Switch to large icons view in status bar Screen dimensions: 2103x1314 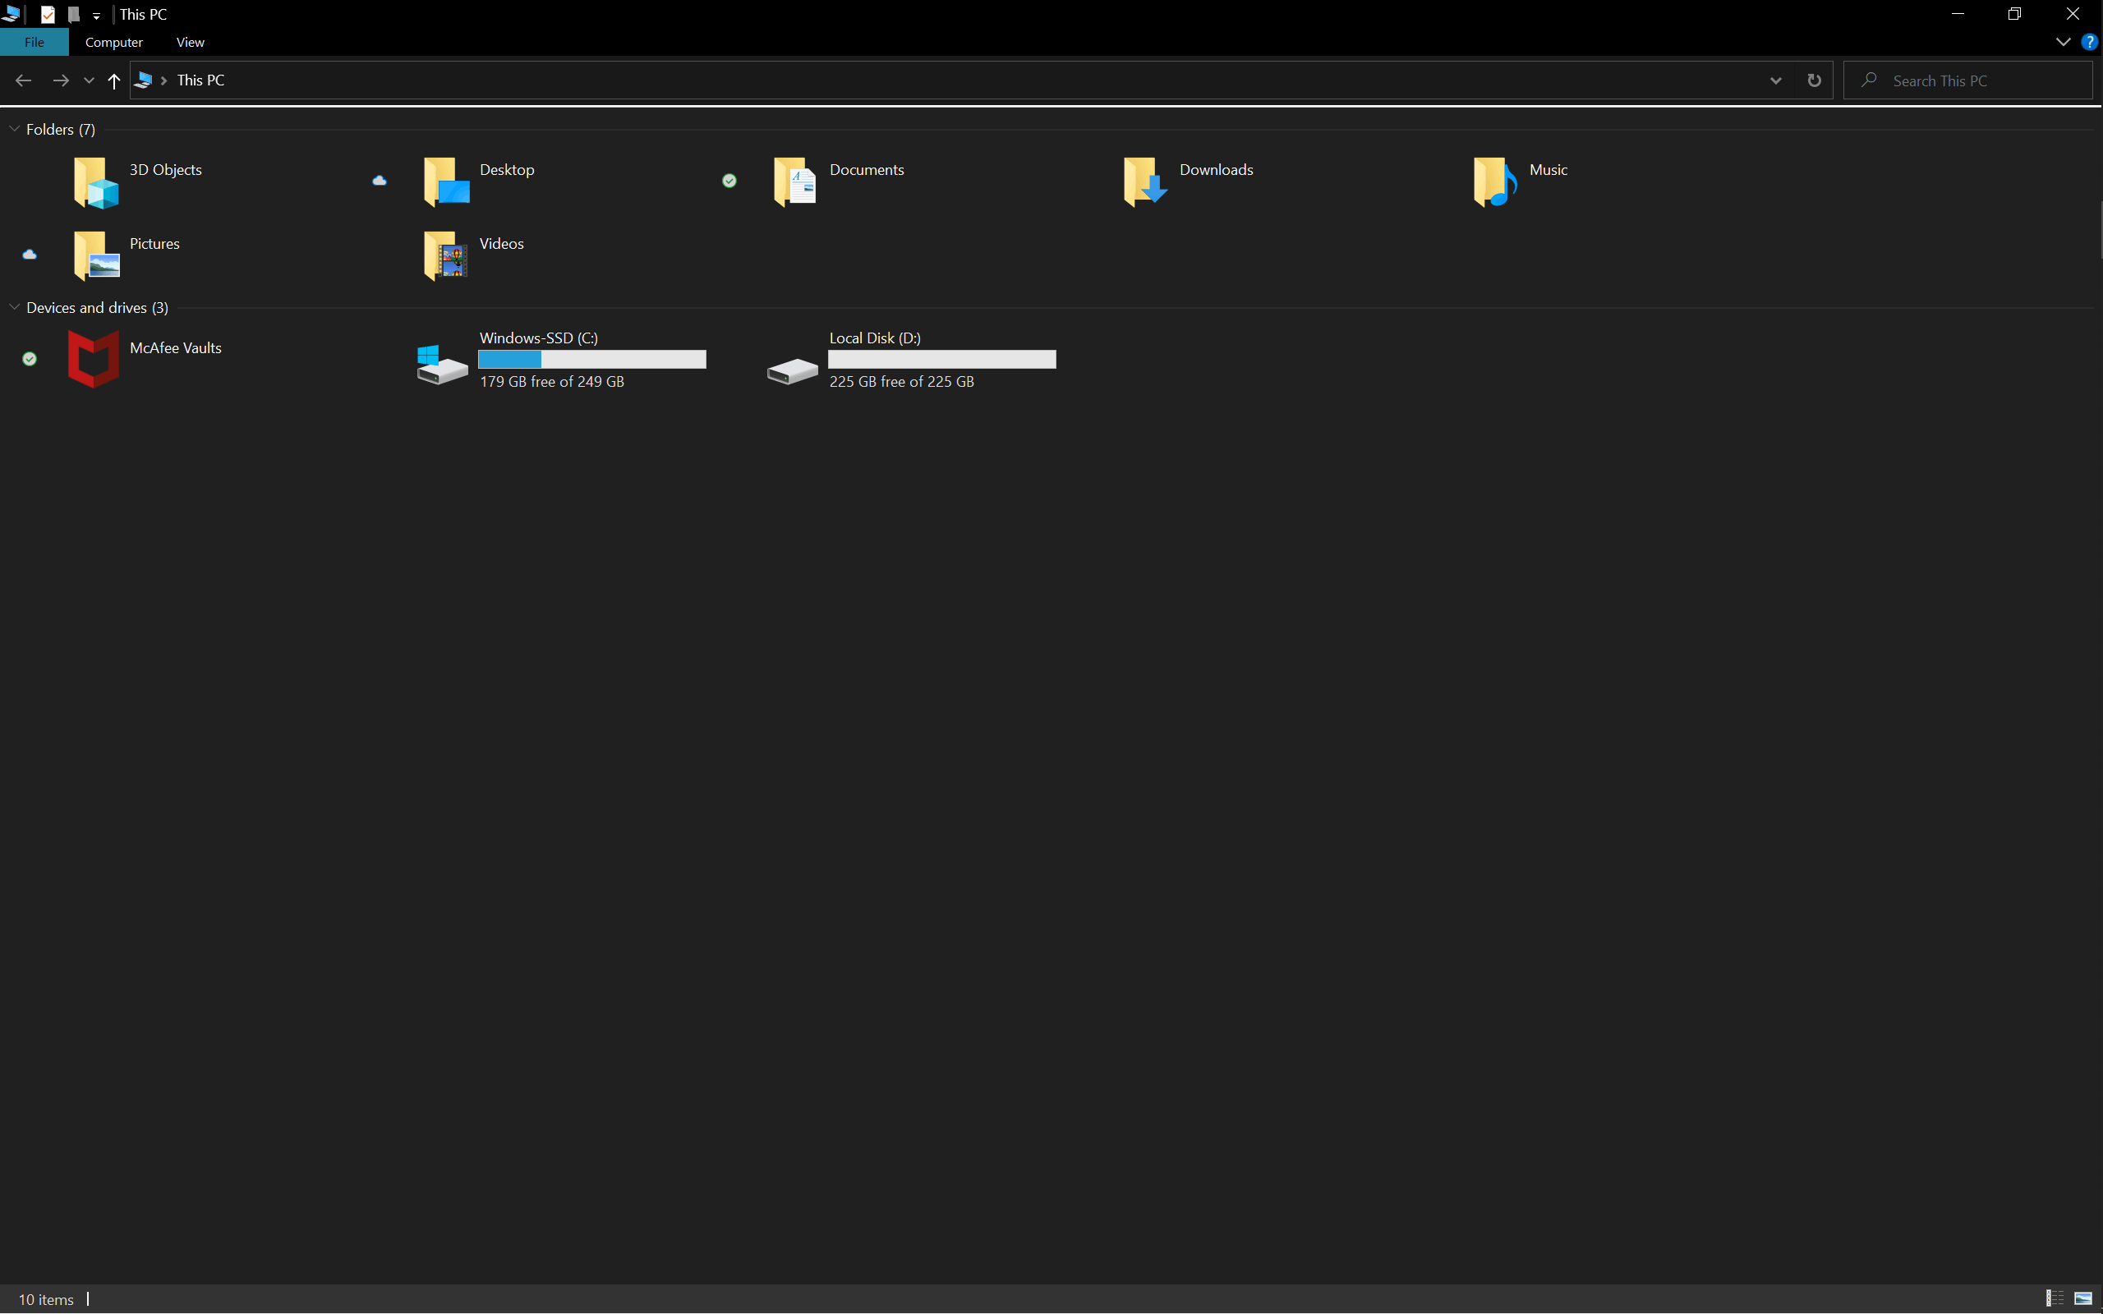coord(2083,1298)
